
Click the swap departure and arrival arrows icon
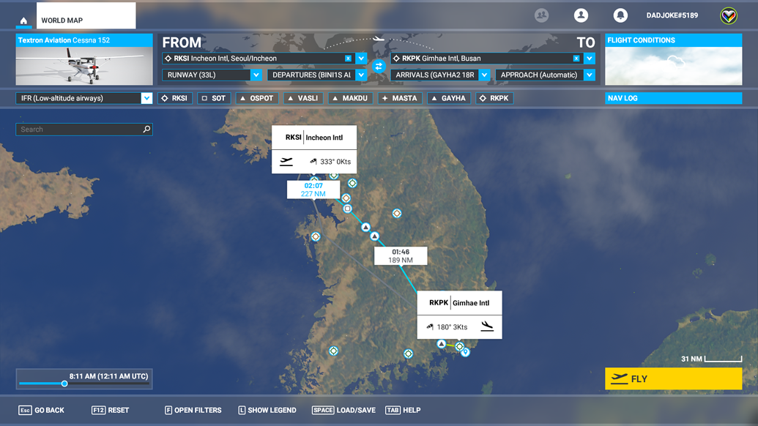[378, 65]
